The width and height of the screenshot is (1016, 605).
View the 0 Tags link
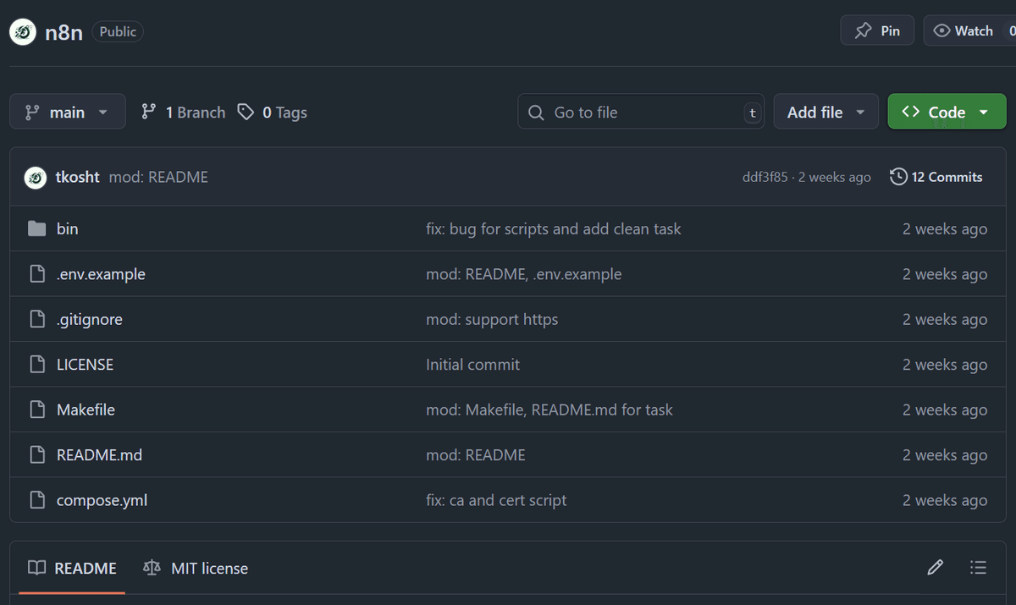[x=272, y=112]
